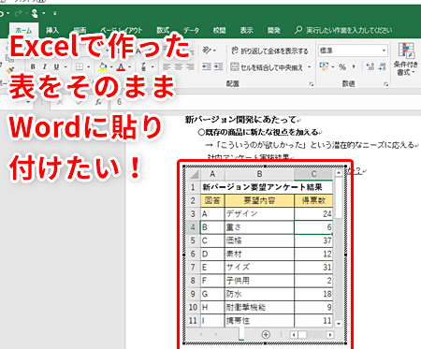Image resolution: width=421 pixels, height=349 pixels.
Task: Click the decrease decimal icon
Action: (383, 66)
